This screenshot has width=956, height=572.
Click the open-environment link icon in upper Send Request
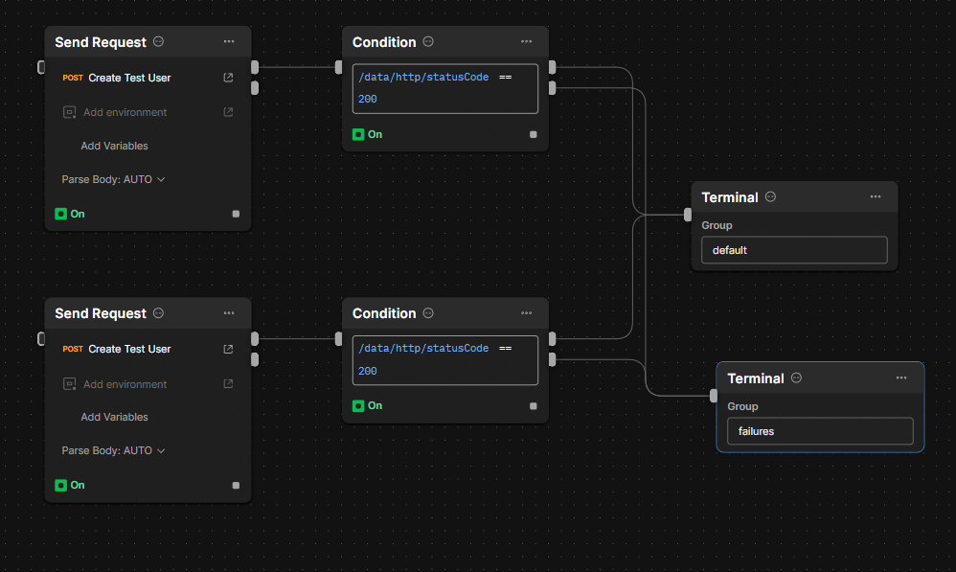tap(228, 112)
